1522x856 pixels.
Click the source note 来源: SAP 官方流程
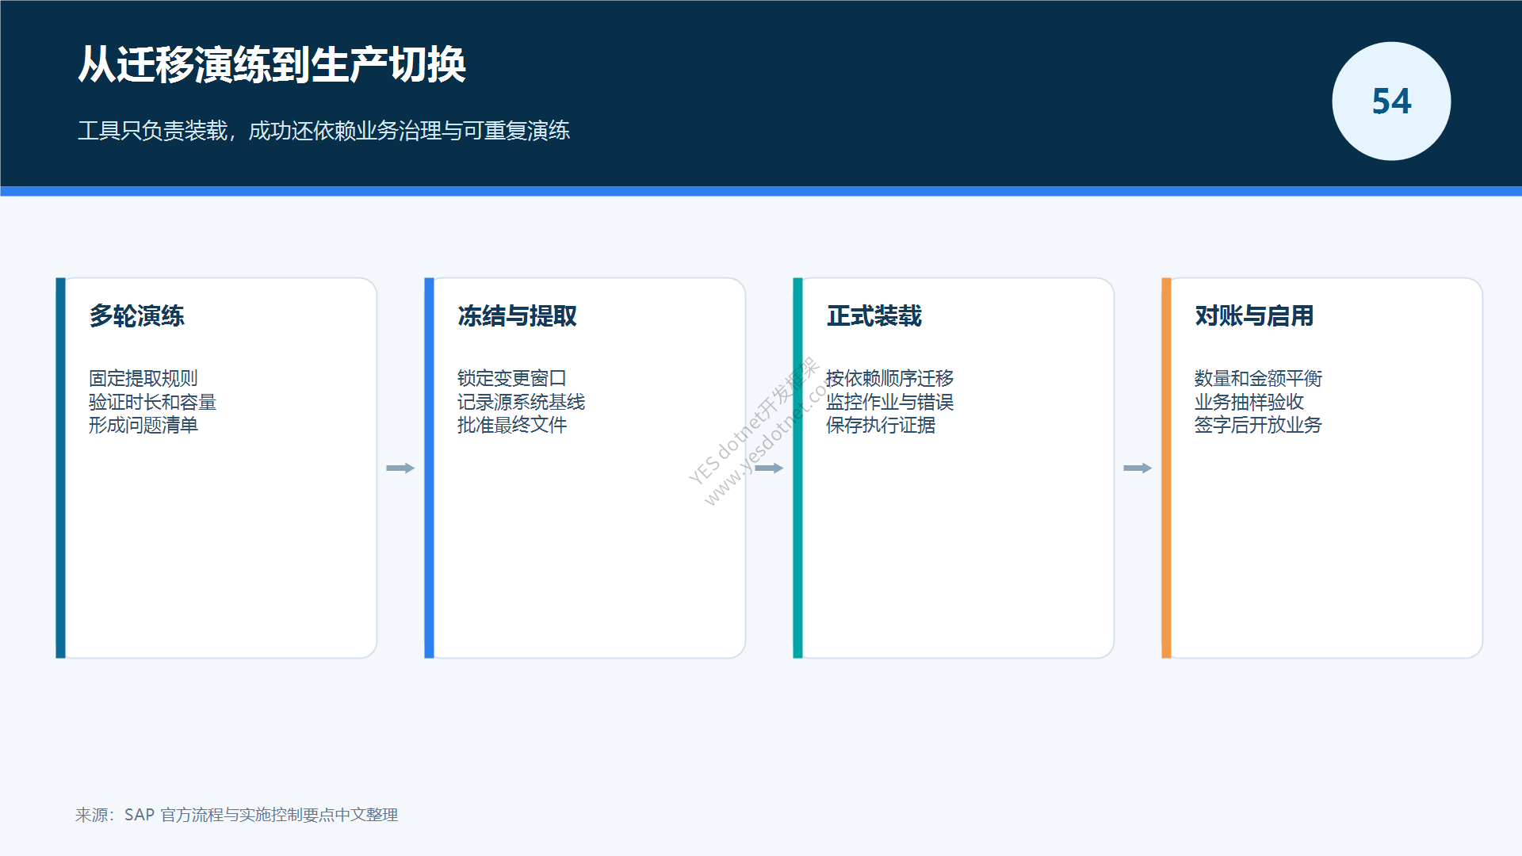tap(236, 815)
